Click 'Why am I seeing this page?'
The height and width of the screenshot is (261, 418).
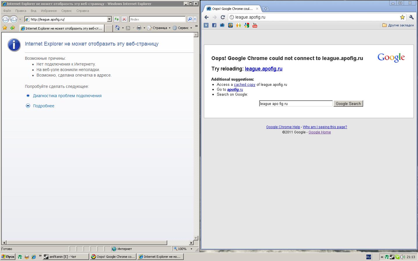tap(325, 127)
